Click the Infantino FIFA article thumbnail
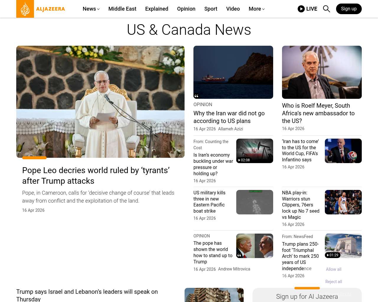Screen dimensions: 378x302 (343, 151)
